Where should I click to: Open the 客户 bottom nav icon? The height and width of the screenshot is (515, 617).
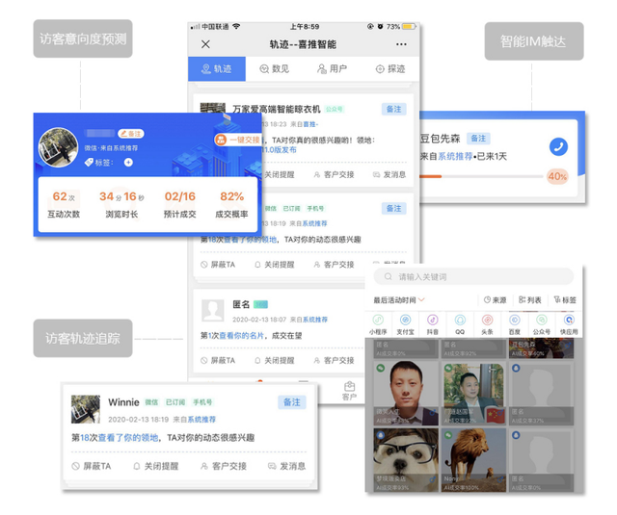349,391
